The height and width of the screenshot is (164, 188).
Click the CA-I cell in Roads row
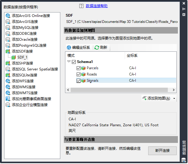click(x=133, y=74)
